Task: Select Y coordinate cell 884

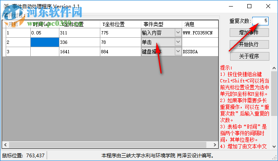Action: tap(120, 52)
